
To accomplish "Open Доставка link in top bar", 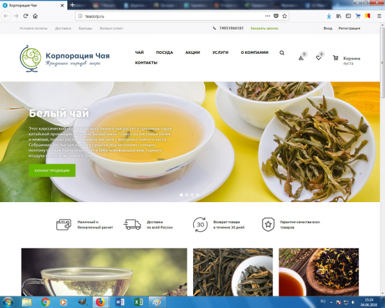I will [63, 28].
